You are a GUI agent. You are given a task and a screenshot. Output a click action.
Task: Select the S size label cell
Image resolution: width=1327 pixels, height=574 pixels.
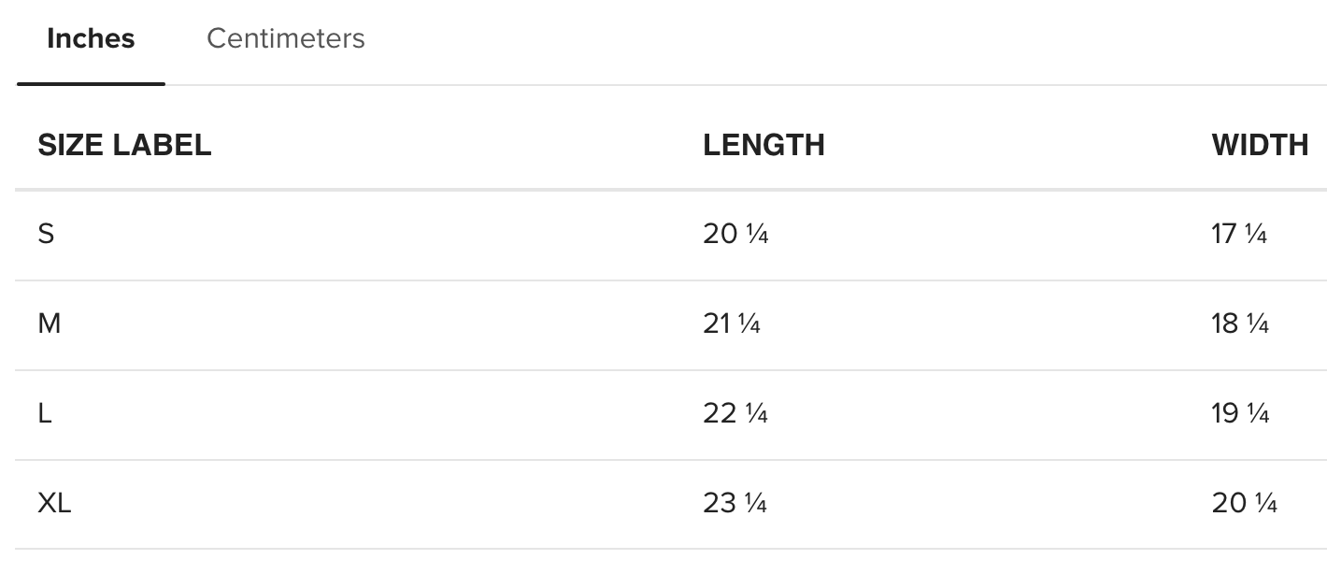[x=46, y=234]
